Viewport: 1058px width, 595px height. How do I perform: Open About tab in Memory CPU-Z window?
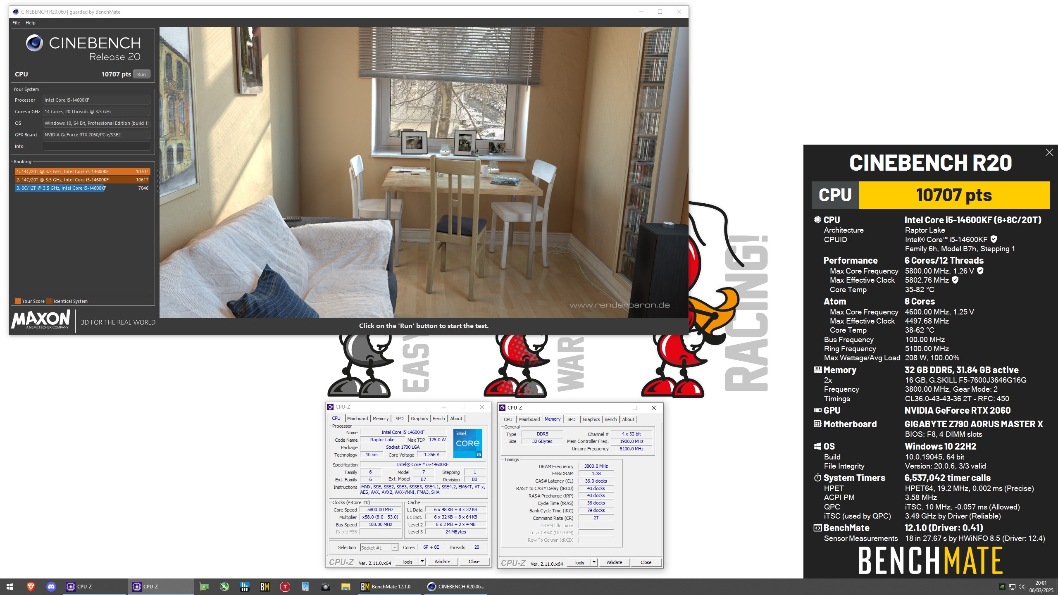tap(628, 419)
